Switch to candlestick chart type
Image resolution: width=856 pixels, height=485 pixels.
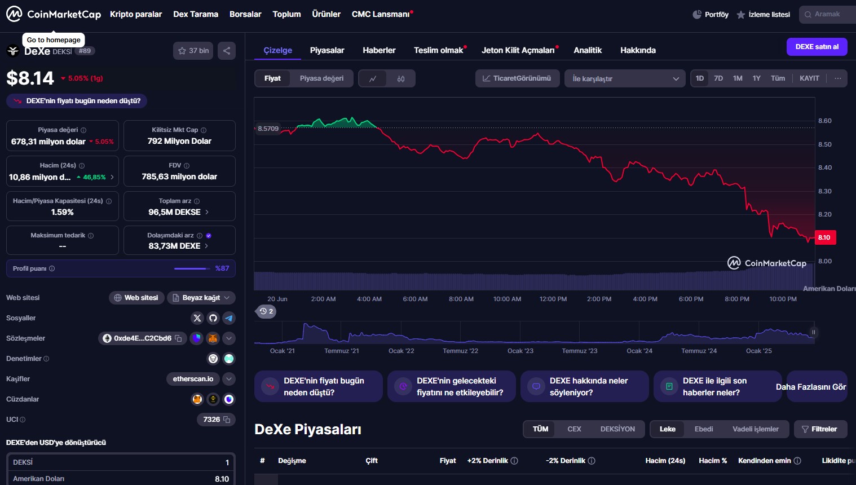401,78
